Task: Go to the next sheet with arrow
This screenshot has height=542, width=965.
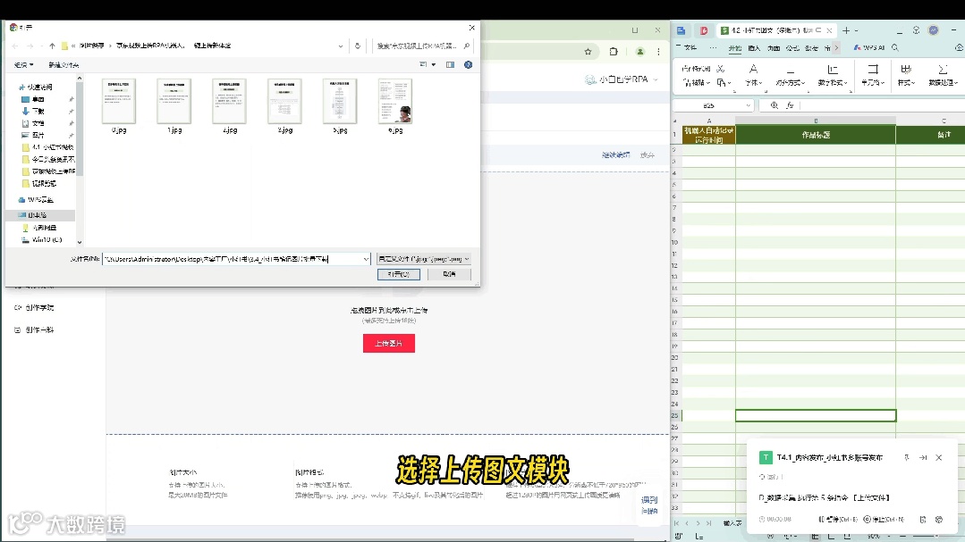Action: (x=698, y=523)
